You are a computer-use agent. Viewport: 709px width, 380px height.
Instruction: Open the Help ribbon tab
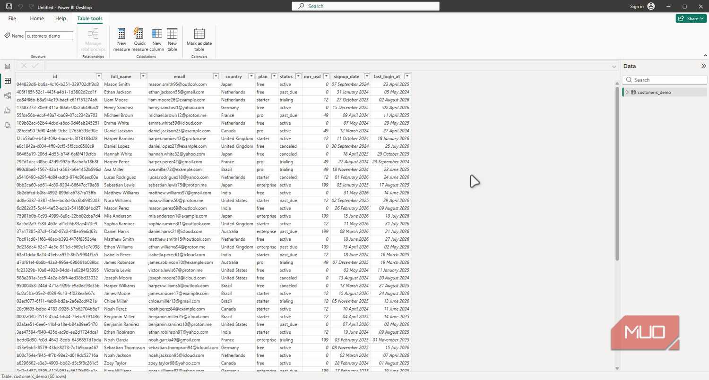point(61,18)
